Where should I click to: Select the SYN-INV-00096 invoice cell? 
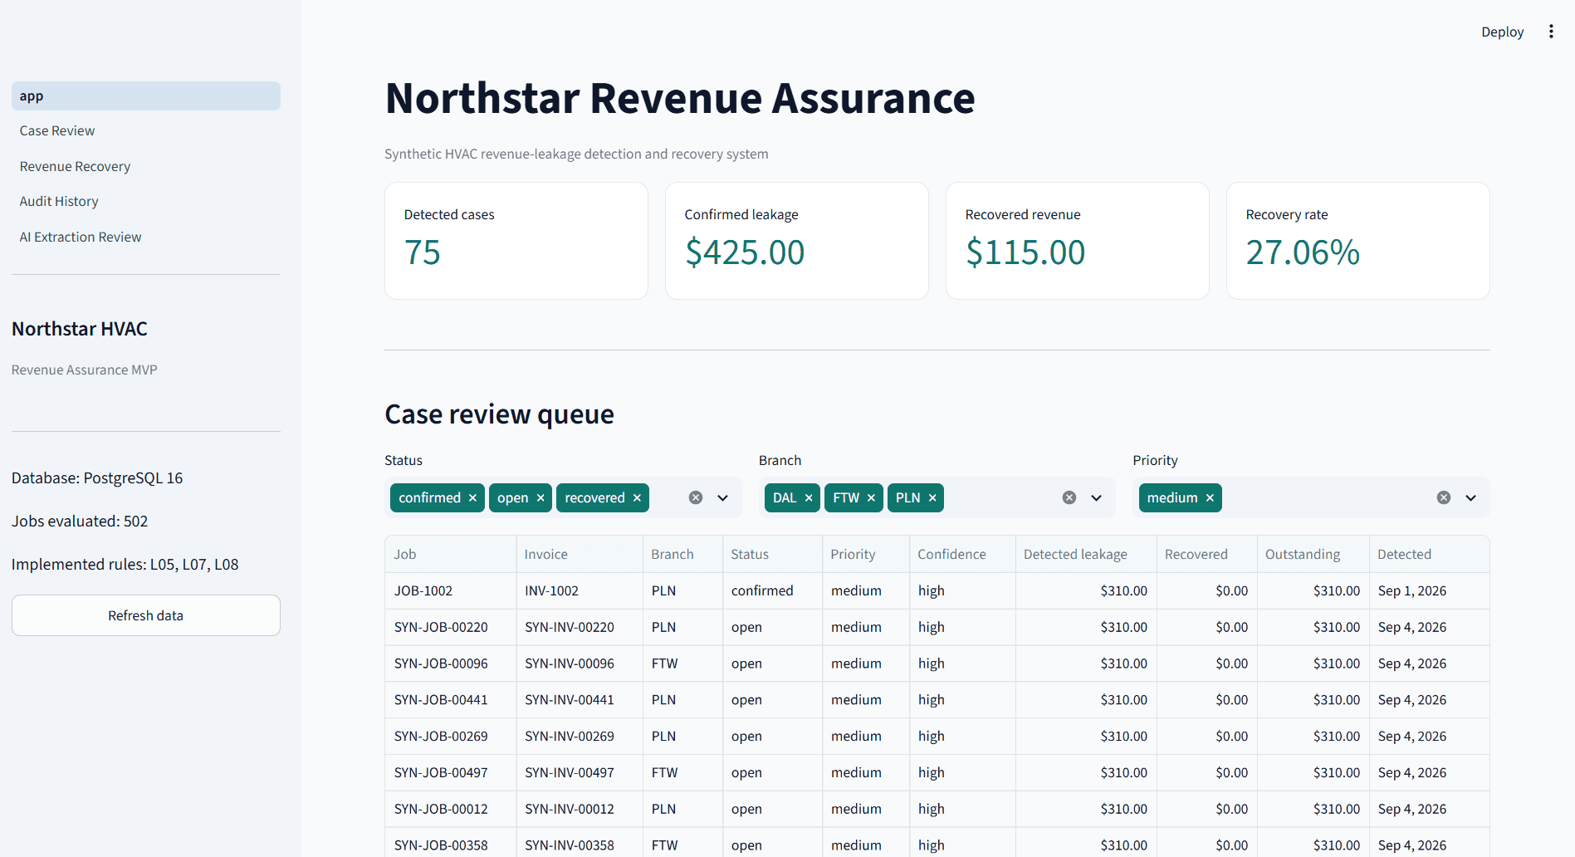[580, 664]
